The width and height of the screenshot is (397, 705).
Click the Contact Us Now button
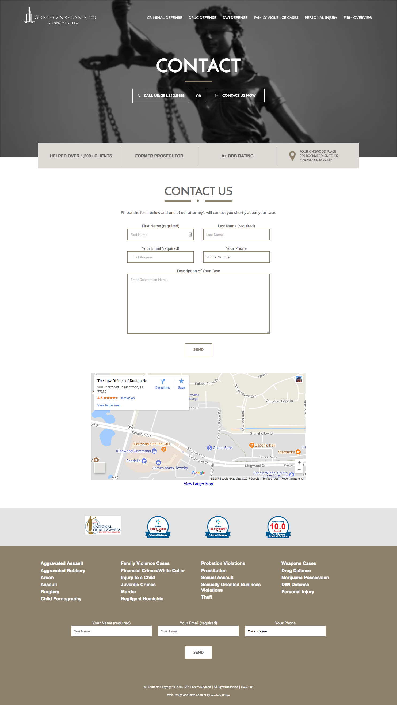(x=236, y=96)
